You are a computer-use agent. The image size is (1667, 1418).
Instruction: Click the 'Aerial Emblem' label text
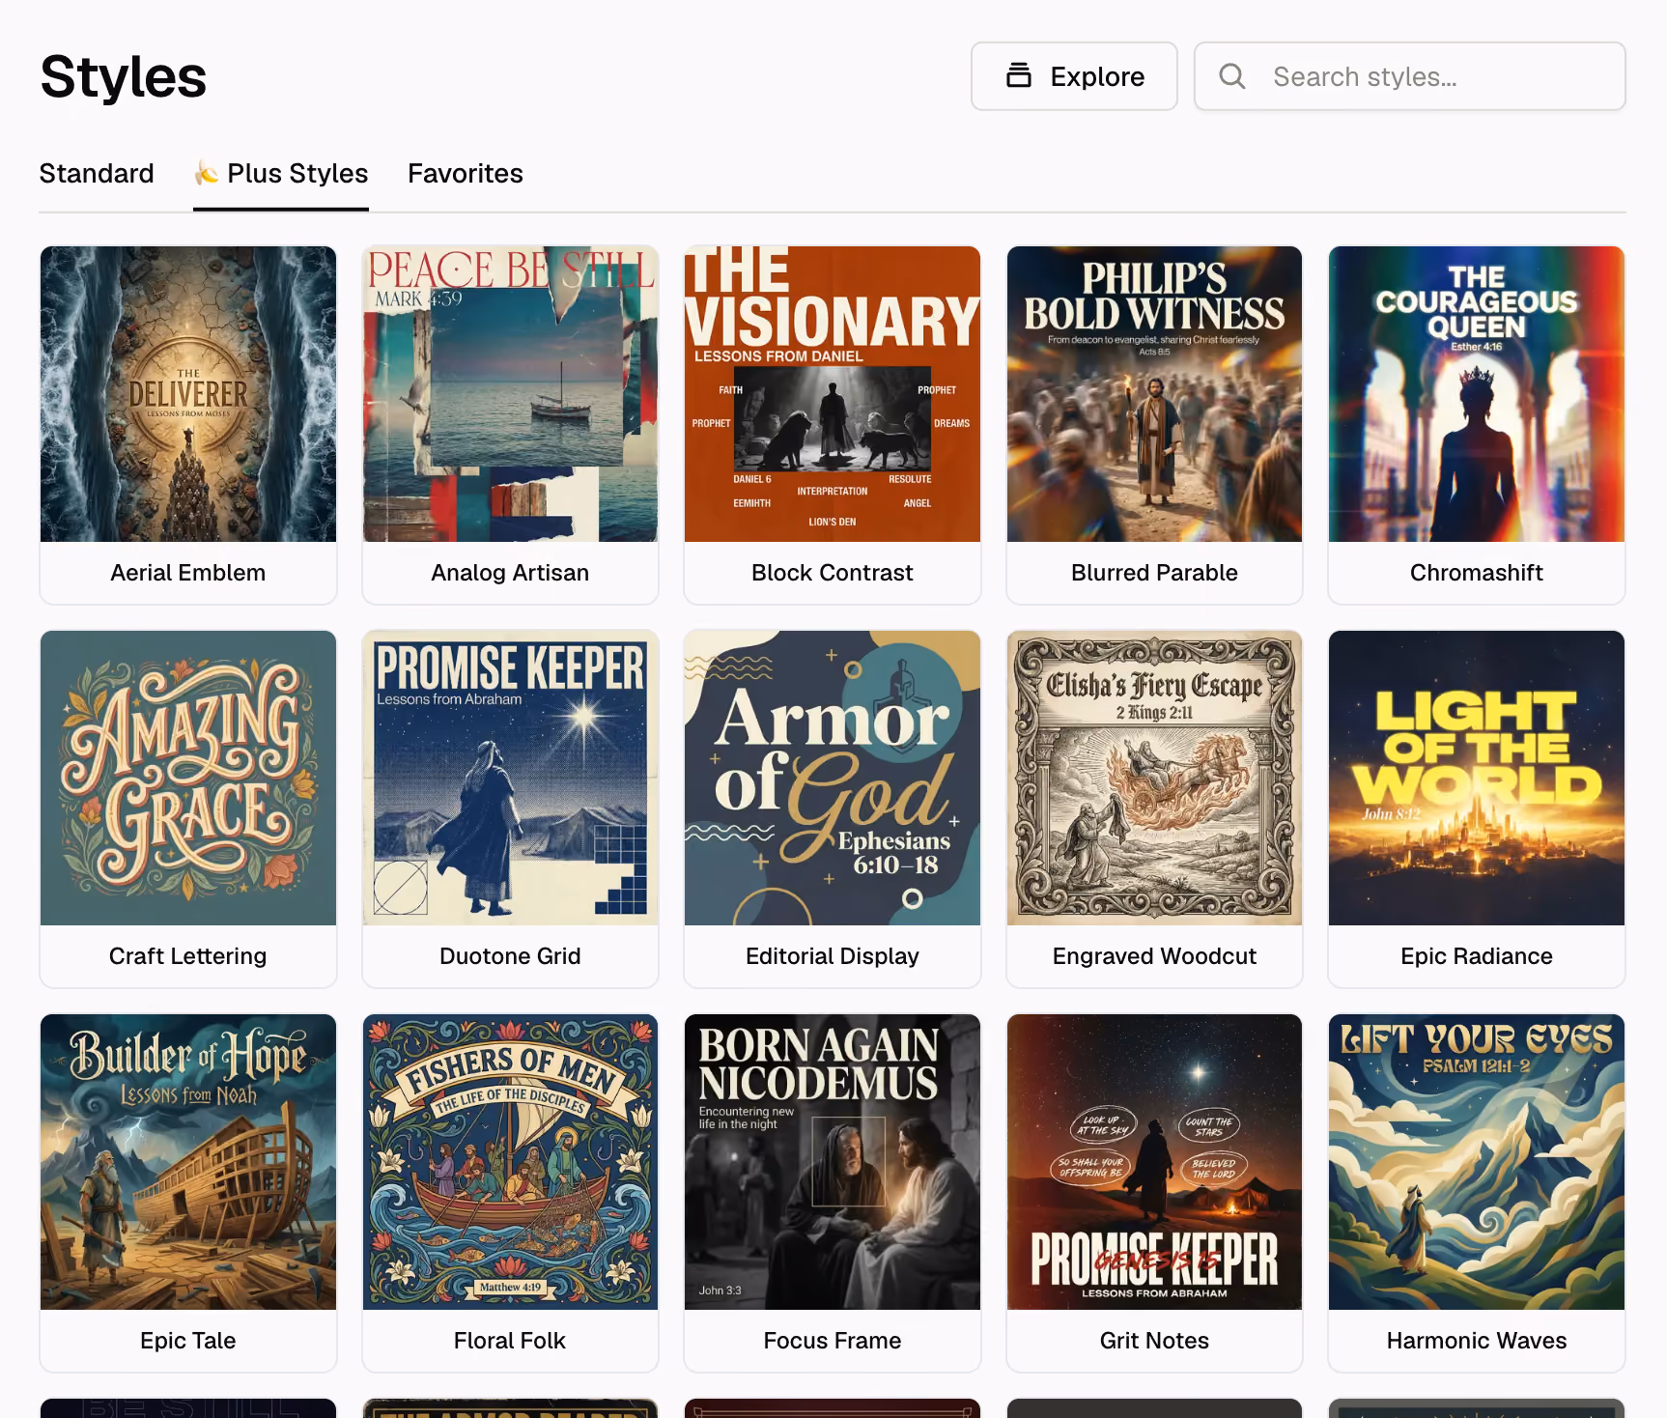coord(188,573)
